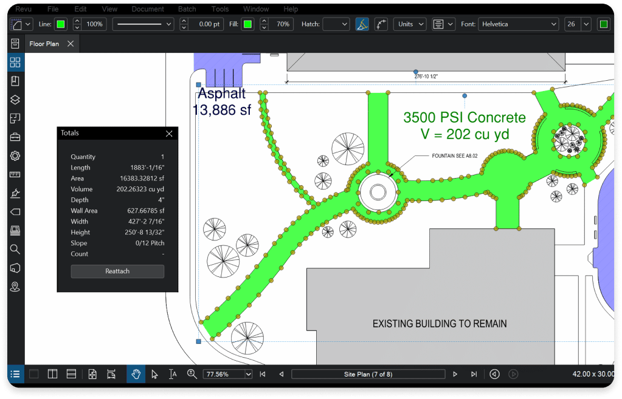
Task: Open the Search panel via the magnifier sidebar icon
Action: (x=15, y=249)
